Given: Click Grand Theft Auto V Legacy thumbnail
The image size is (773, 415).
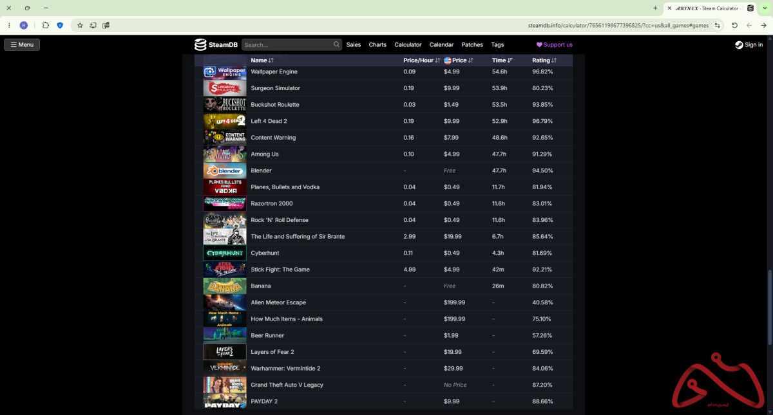Looking at the screenshot, I should coord(225,385).
